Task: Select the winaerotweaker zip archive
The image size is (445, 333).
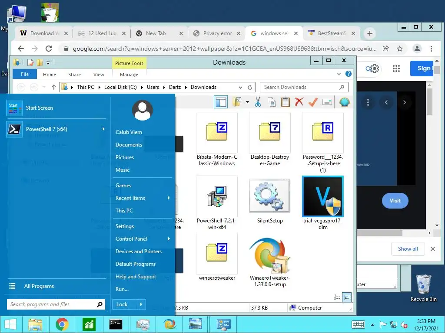Action: [x=217, y=257]
